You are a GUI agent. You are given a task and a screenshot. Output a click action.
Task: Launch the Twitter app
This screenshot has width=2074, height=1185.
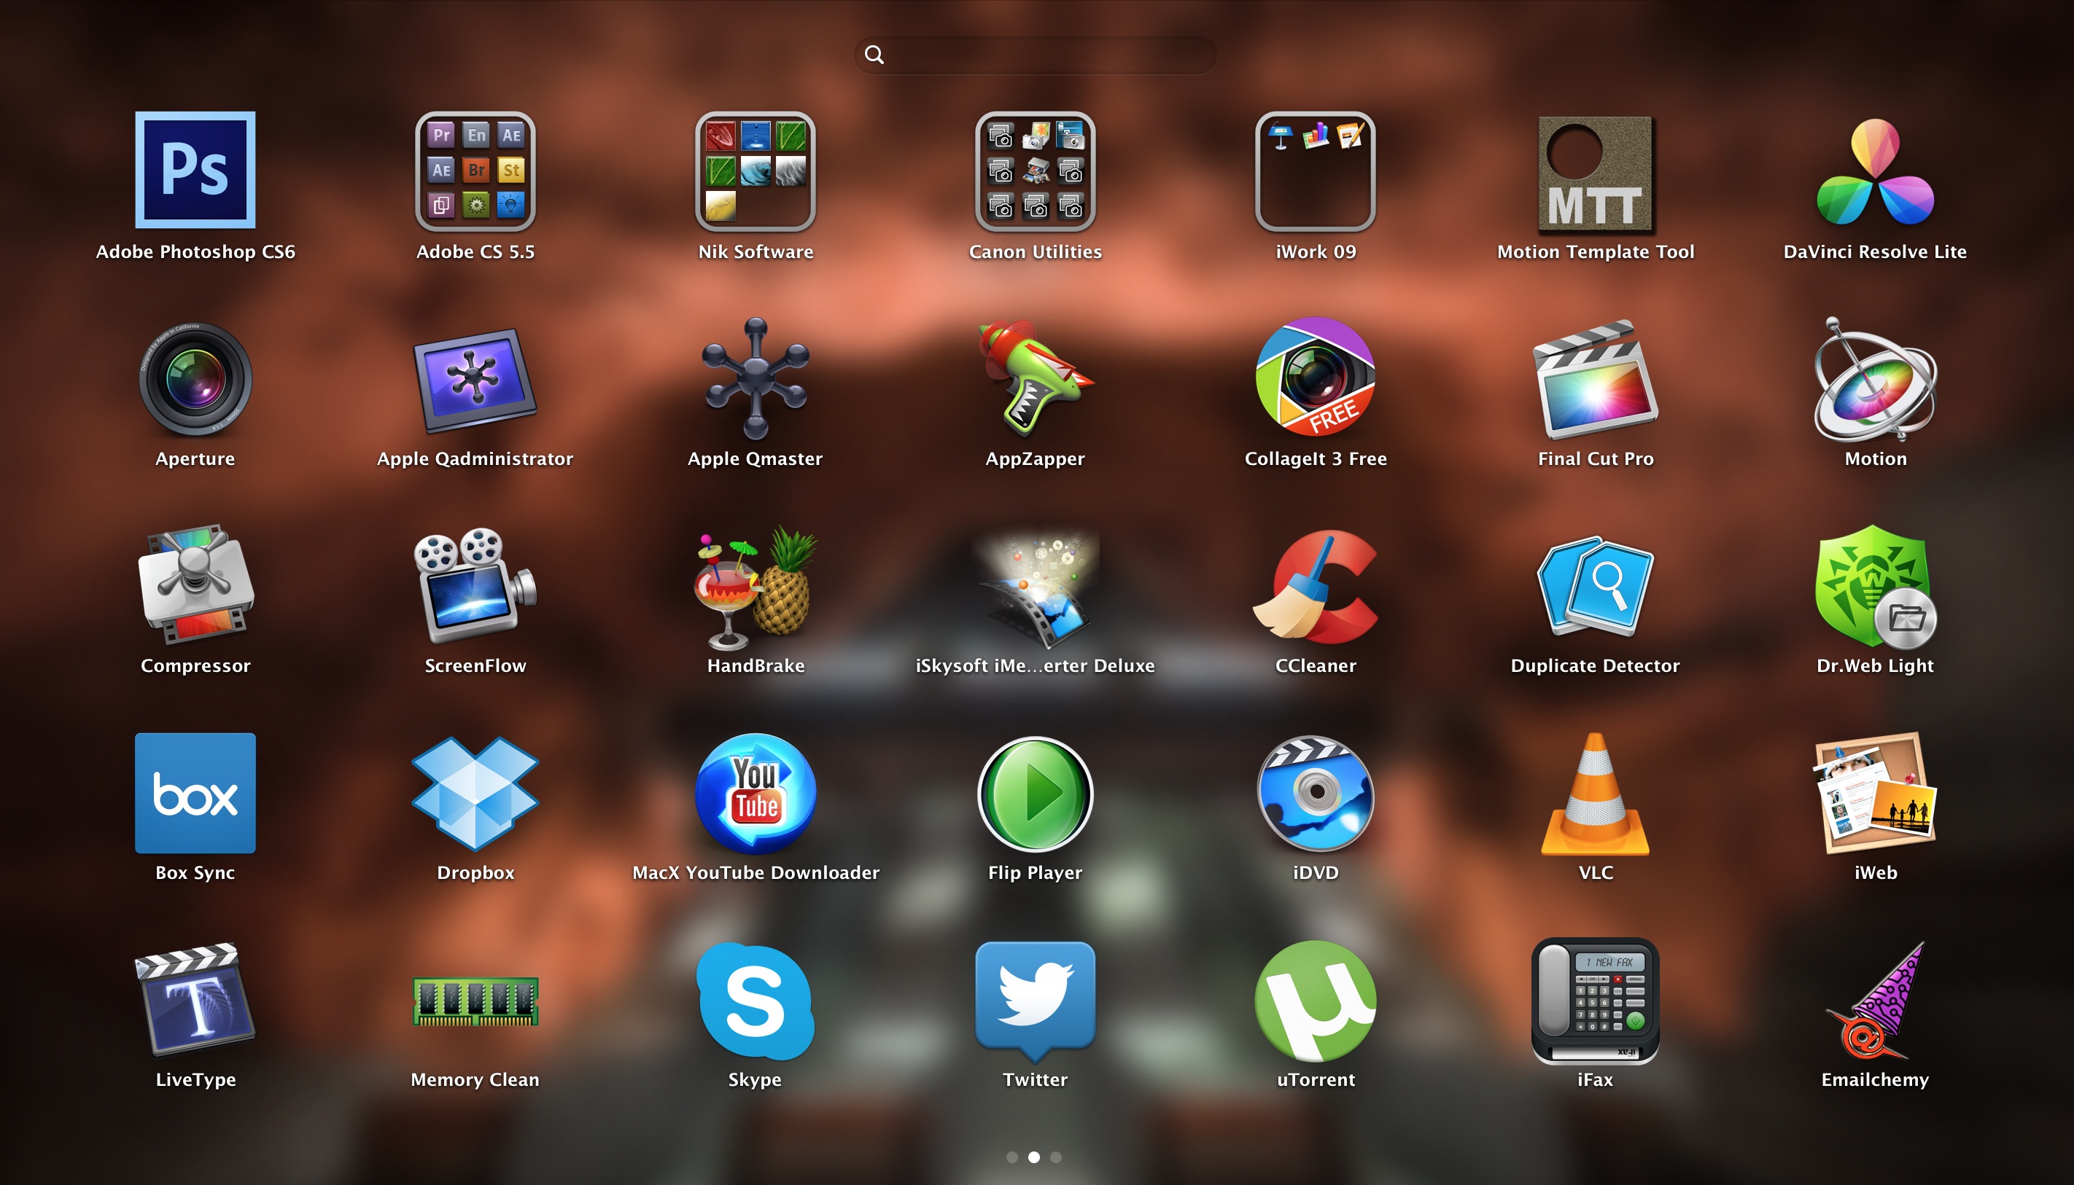point(1035,1001)
